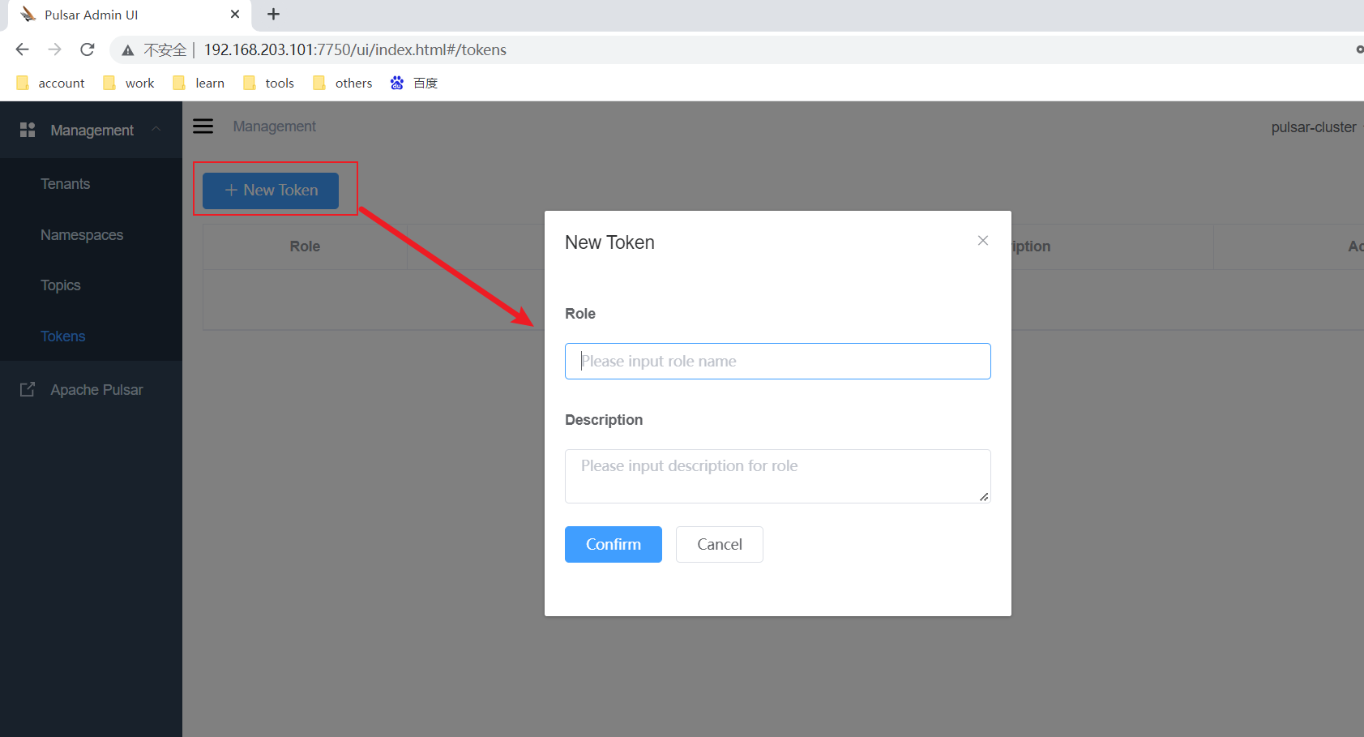The image size is (1364, 737).
Task: Click Cancel in the dialog
Action: coord(719,544)
